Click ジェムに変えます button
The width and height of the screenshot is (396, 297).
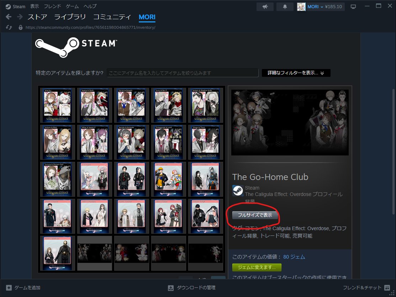pyautogui.click(x=257, y=267)
